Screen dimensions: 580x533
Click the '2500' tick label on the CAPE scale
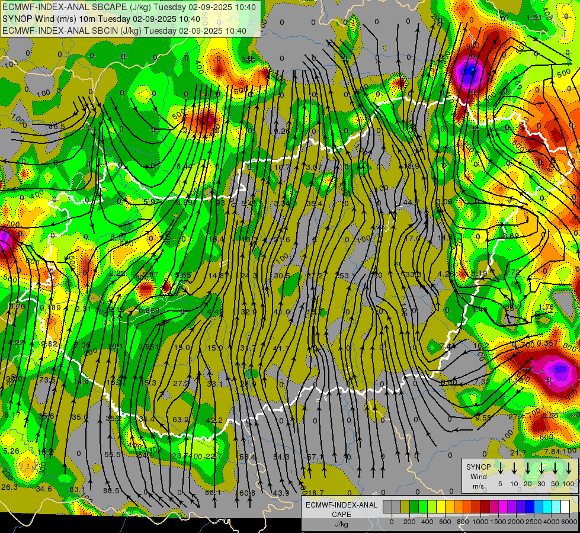534,522
